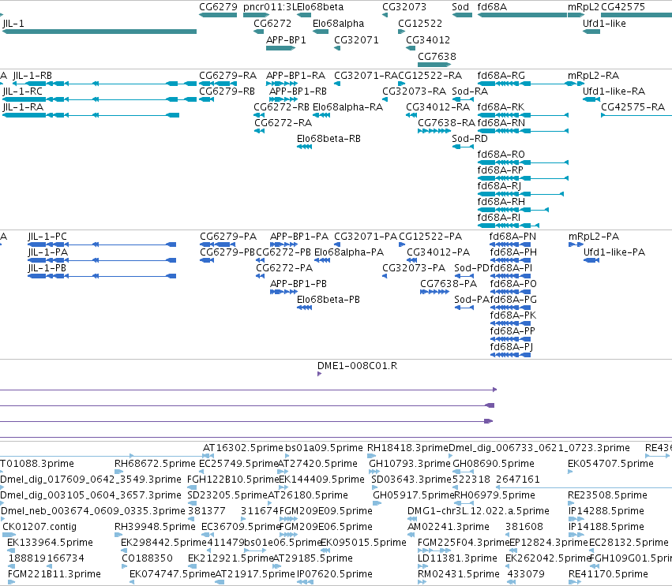
Task: Select the mRpL2 gene label
Action: click(584, 7)
